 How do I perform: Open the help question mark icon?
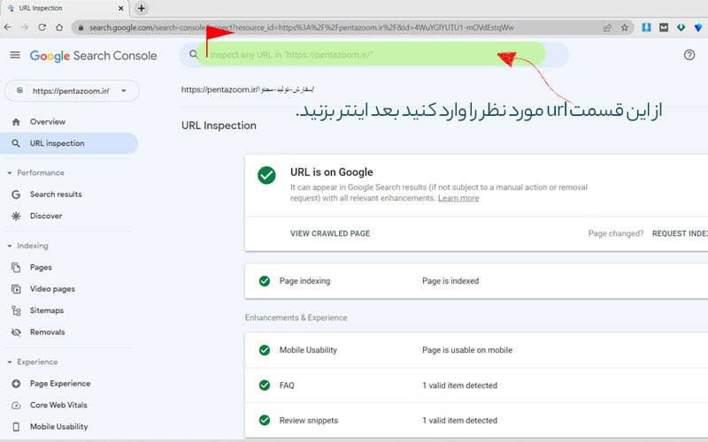coord(689,55)
